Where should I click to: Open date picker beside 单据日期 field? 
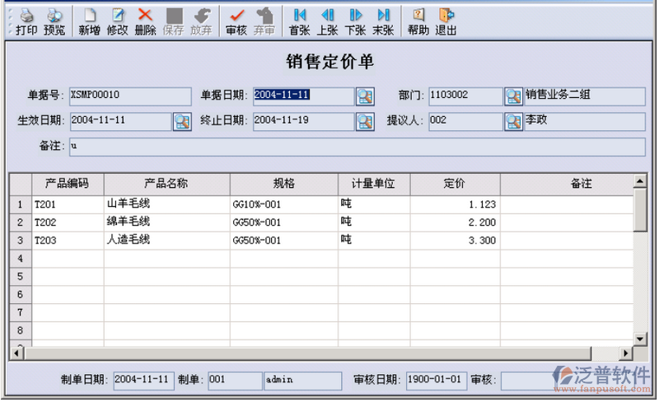pos(364,96)
